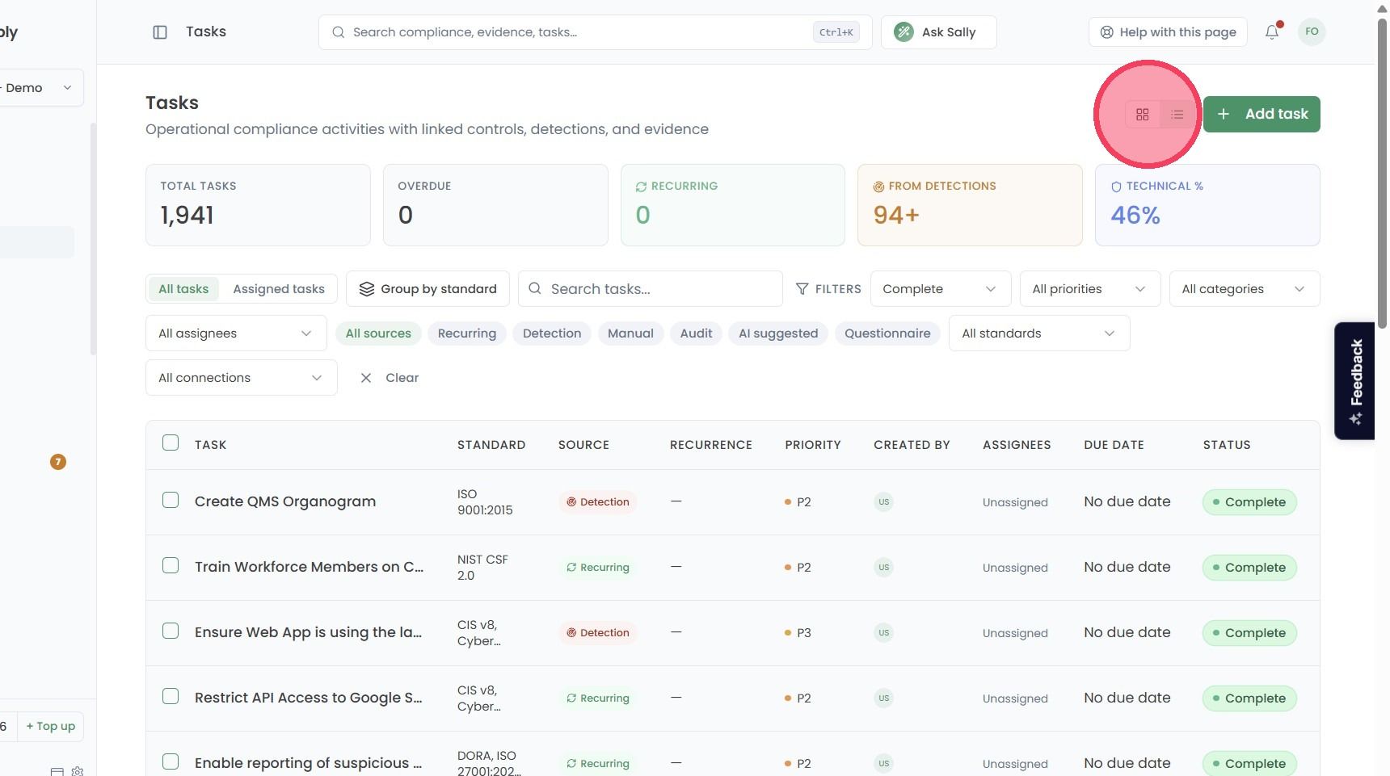Select the All sources filter chip
Screen dimensions: 1390x776
click(x=378, y=333)
